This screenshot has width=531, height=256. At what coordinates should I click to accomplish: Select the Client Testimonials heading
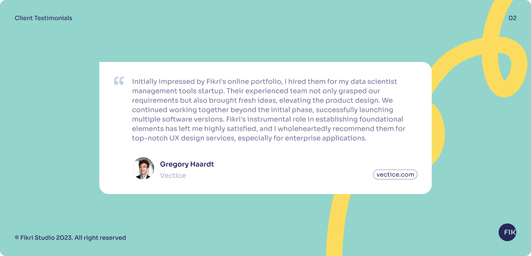click(x=43, y=18)
